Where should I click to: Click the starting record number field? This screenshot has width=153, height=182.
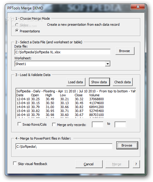[x=98, y=124]
